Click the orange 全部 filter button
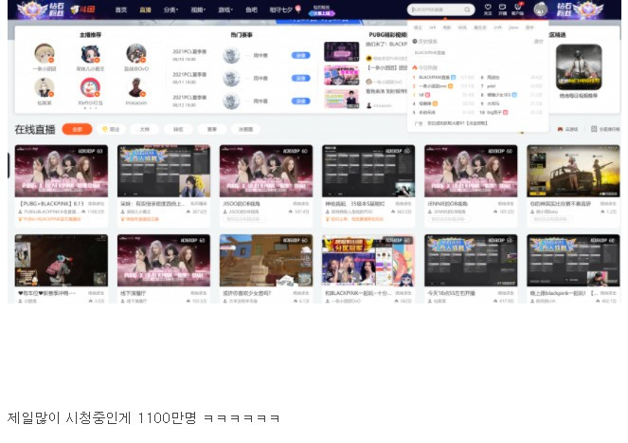The height and width of the screenshot is (443, 628). (77, 129)
